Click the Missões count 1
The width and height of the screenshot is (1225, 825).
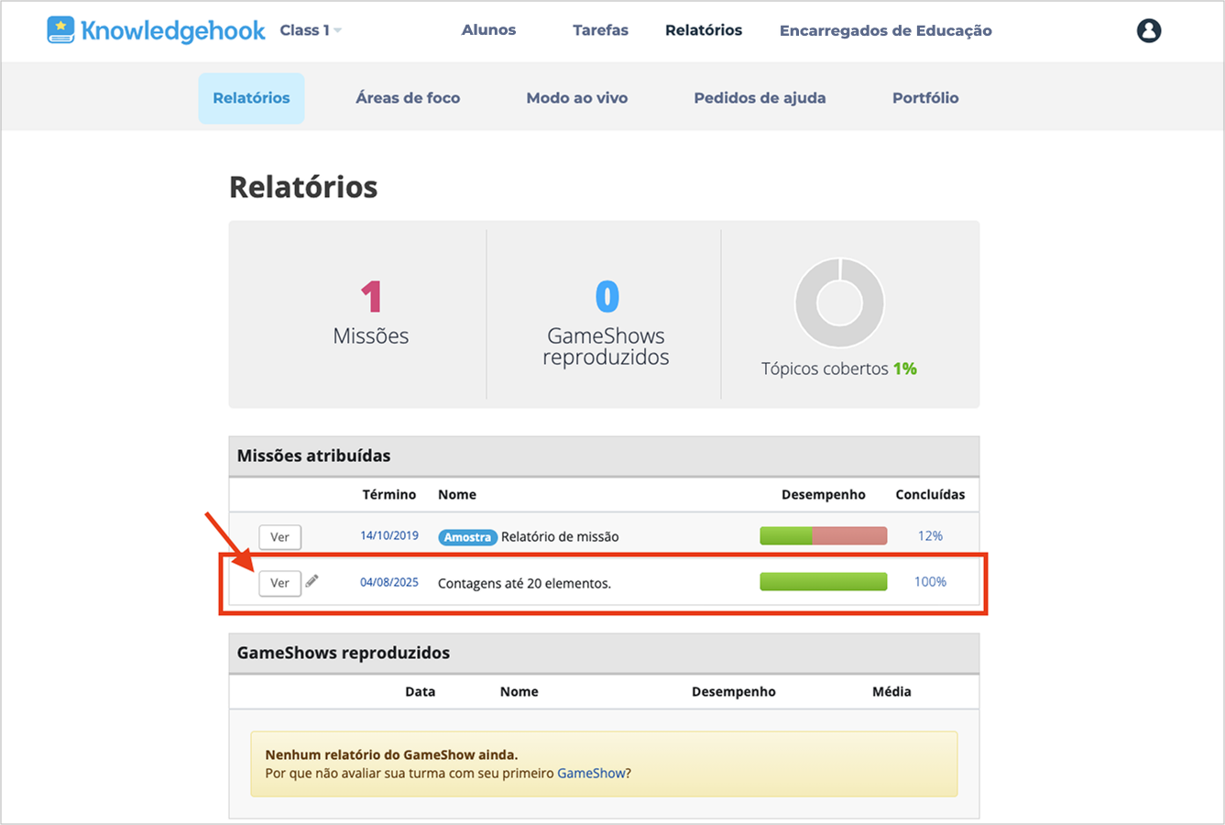click(371, 297)
